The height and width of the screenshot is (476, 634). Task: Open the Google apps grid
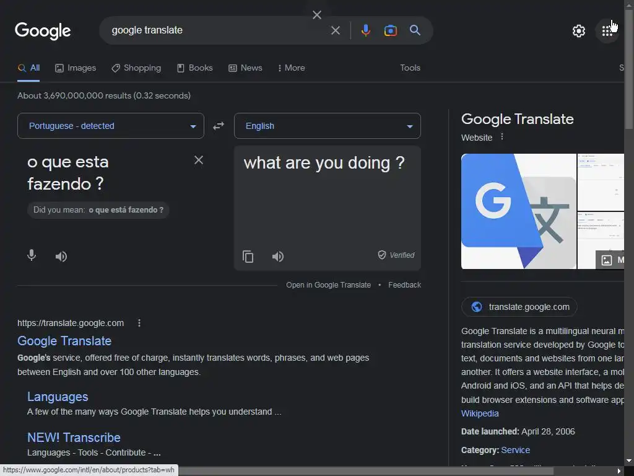(x=607, y=31)
